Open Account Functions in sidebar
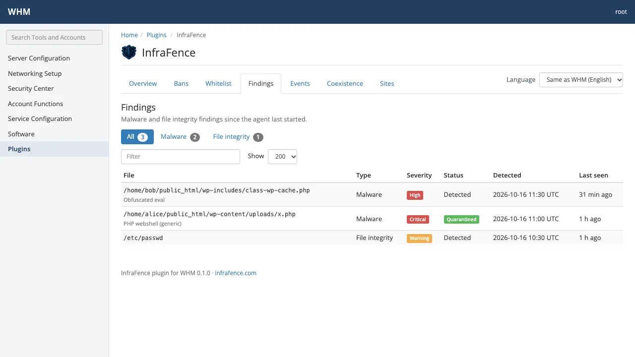Viewport: 635px width, 357px height. [x=54, y=104]
